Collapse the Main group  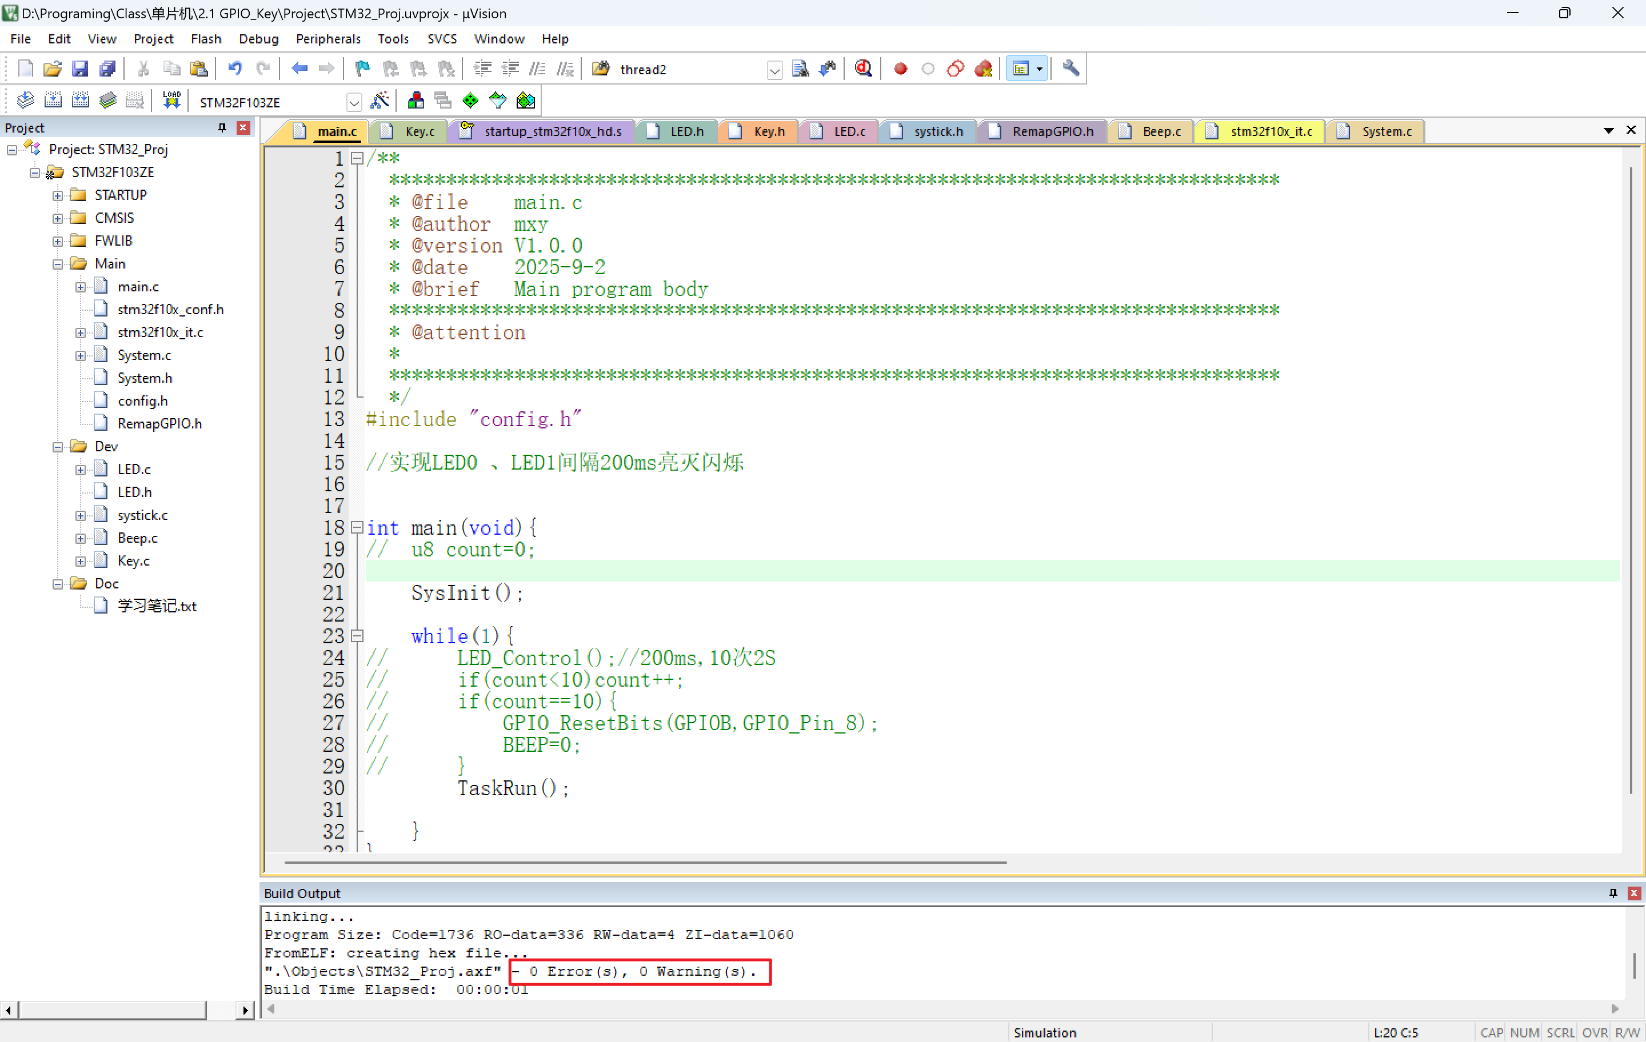click(57, 264)
